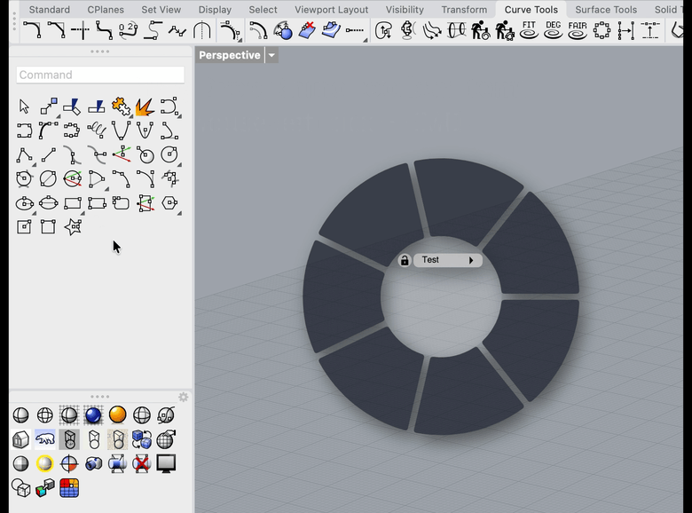Focus the Command input field

100,75
